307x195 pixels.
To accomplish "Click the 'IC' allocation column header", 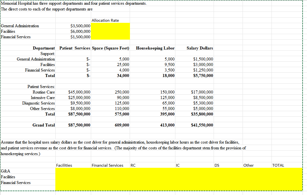I will 178,166.
